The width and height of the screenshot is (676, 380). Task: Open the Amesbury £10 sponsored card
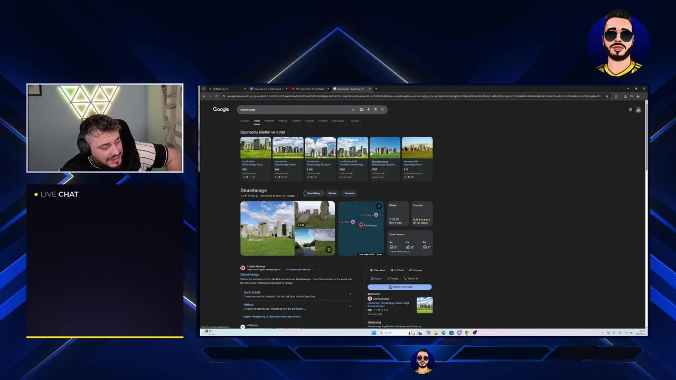click(x=417, y=158)
